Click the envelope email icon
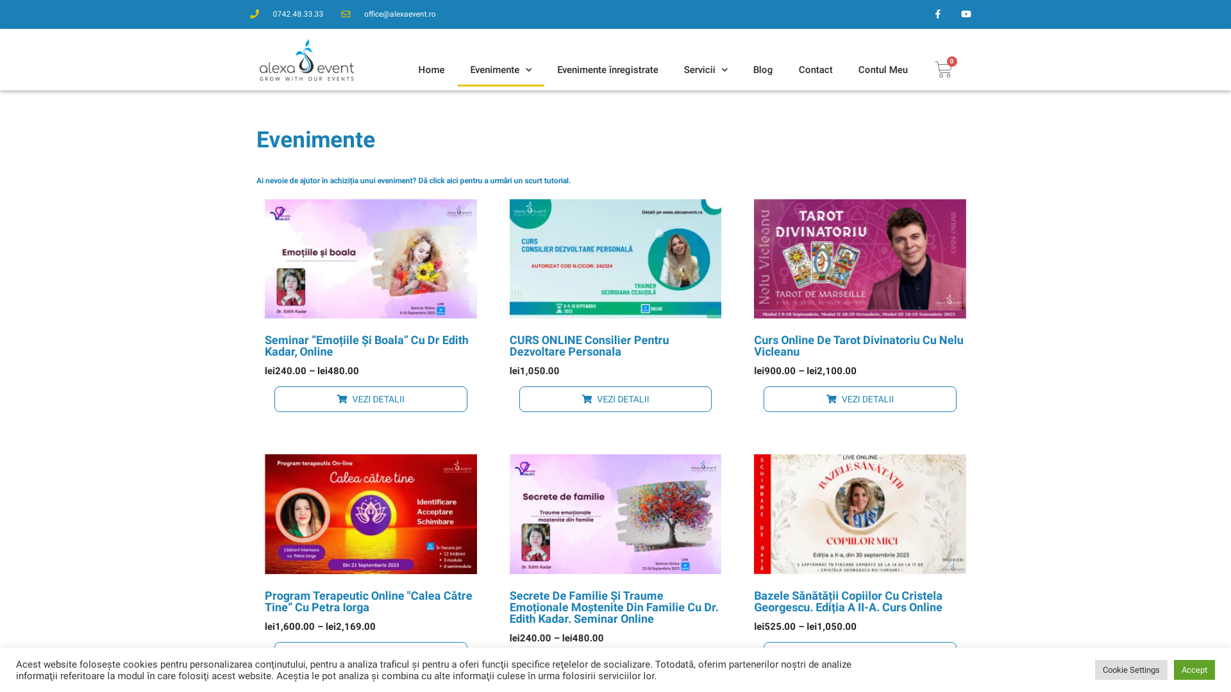 [x=346, y=14]
